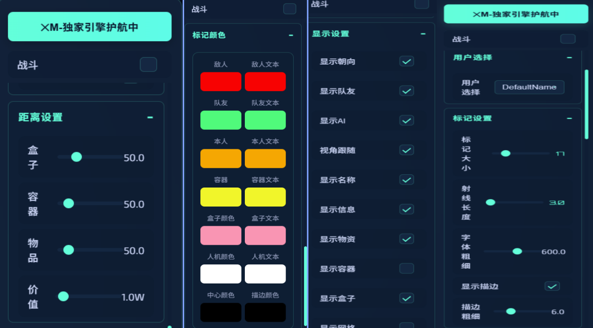Collapse the 用户选择 section
Image resolution: width=593 pixels, height=328 pixels.
pyautogui.click(x=569, y=57)
